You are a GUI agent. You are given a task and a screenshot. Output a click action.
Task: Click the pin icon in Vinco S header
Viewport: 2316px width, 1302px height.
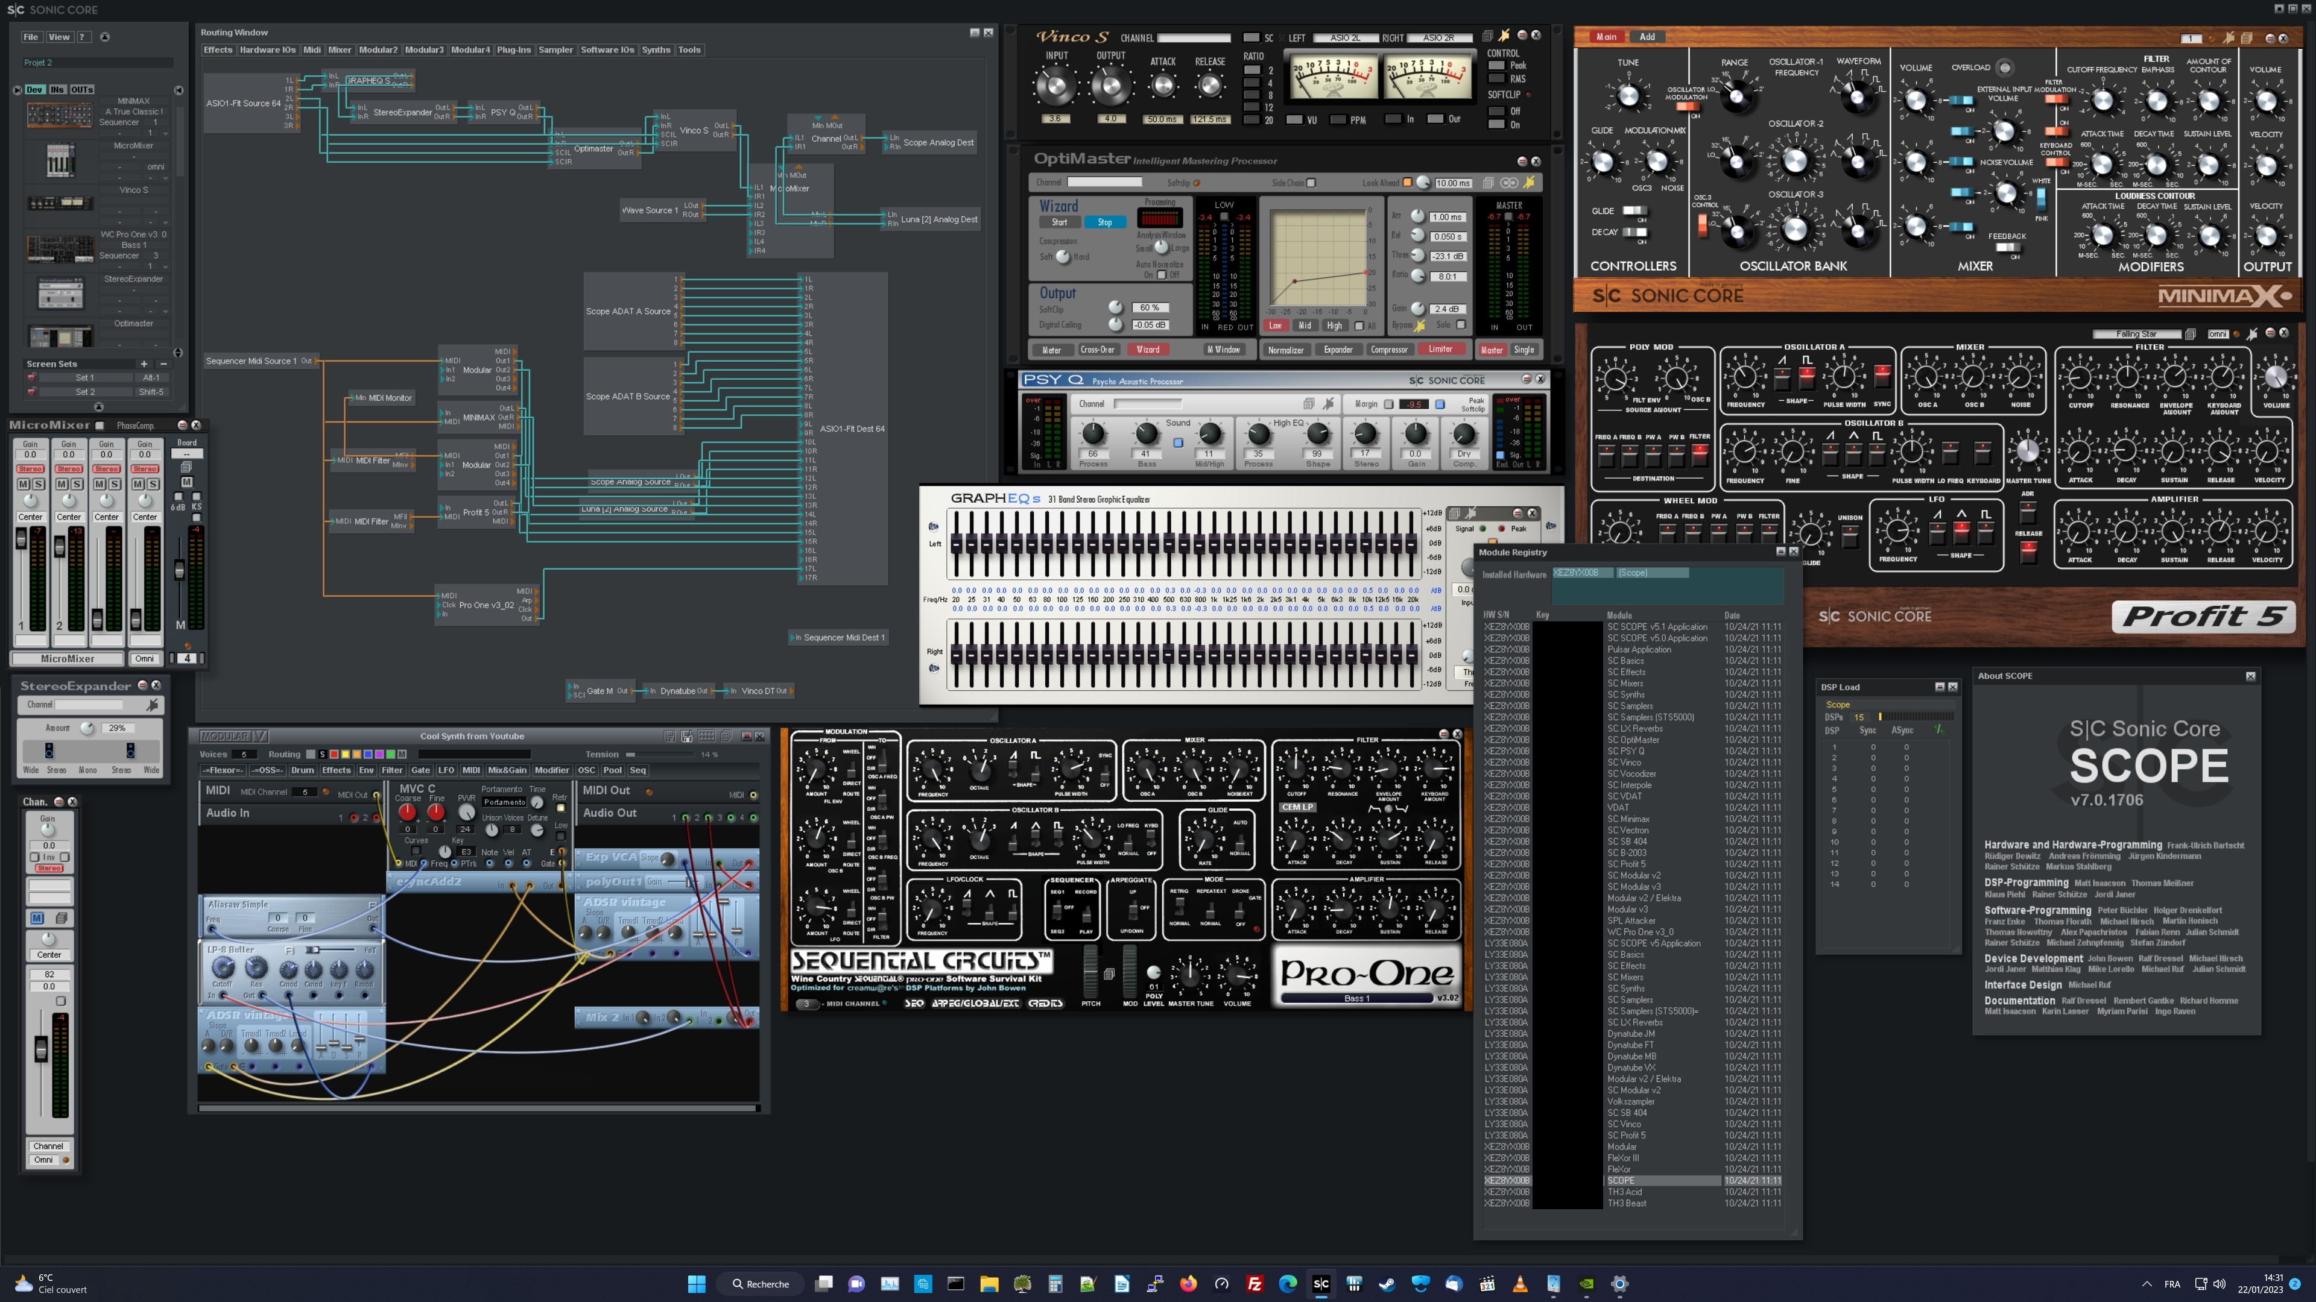[x=1504, y=36]
